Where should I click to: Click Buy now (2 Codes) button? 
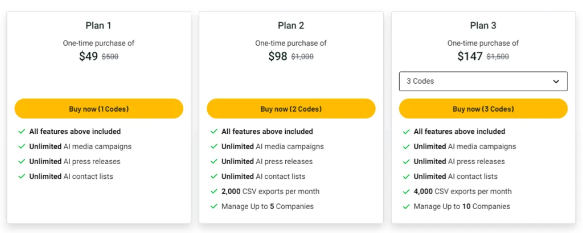point(291,109)
